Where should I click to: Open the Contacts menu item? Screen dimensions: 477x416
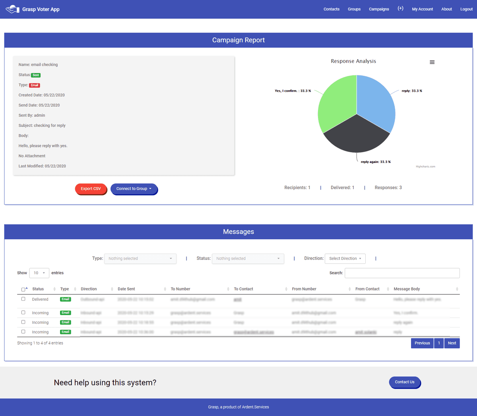[x=331, y=9]
